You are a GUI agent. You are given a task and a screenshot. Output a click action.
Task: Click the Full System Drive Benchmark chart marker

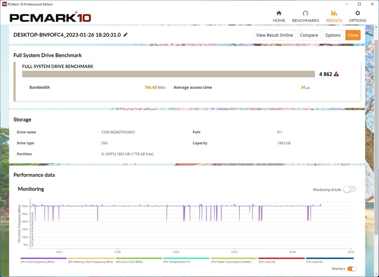pyautogui.click(x=33, y=229)
